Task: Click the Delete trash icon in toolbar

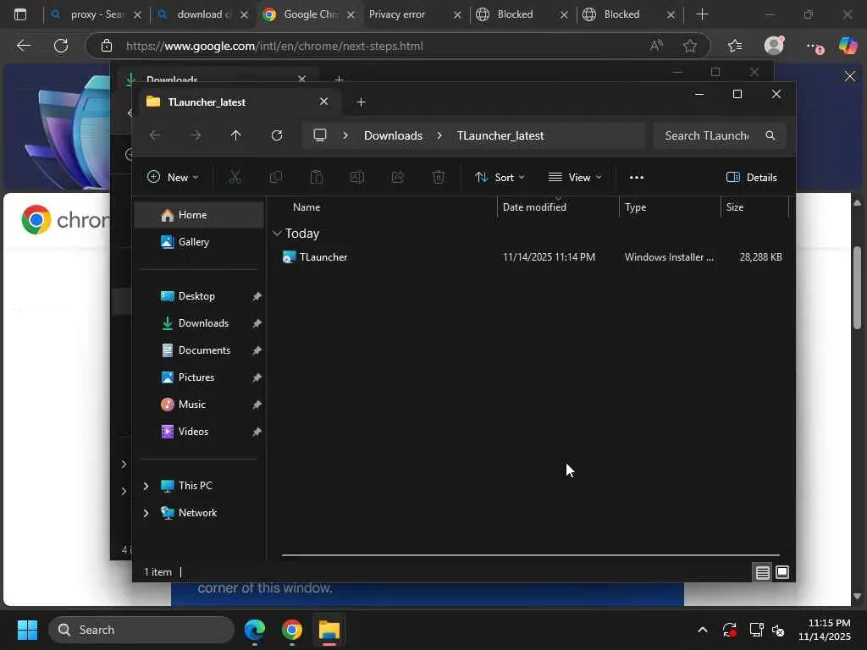Action: pyautogui.click(x=438, y=178)
